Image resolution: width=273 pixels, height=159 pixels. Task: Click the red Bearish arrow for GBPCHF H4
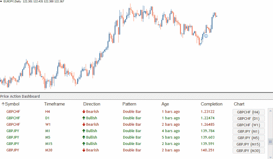coord(84,112)
